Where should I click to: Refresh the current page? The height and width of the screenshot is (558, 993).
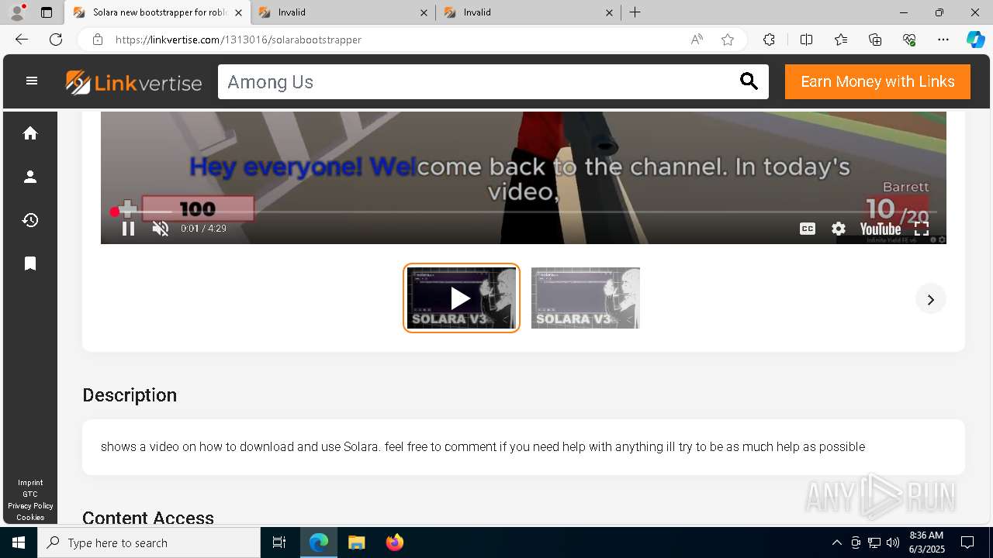(56, 40)
